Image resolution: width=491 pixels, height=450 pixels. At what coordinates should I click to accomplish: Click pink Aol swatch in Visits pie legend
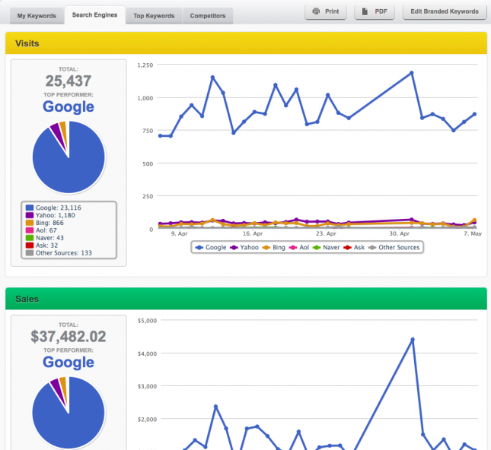point(30,230)
